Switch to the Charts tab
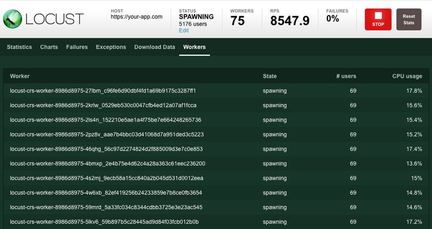432x229 pixels. click(49, 47)
